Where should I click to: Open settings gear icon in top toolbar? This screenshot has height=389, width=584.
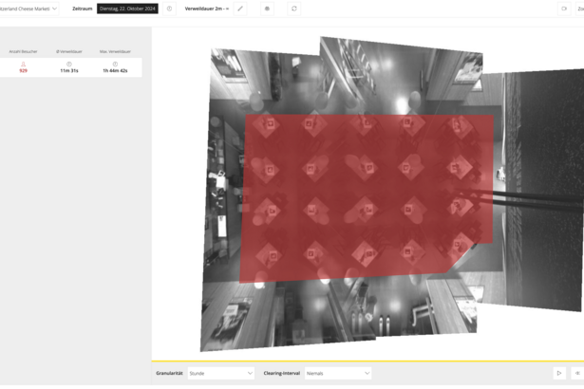click(x=267, y=9)
